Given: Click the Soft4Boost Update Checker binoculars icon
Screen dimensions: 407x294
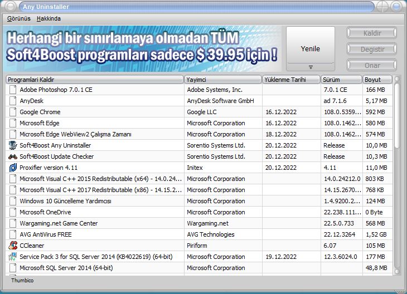Looking at the screenshot, I should click(x=13, y=156).
